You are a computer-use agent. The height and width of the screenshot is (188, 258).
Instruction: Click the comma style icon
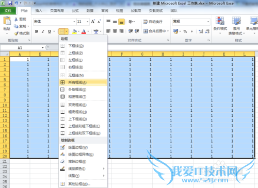(192, 31)
